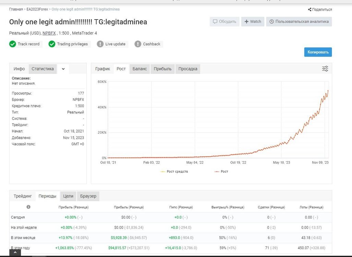The image size is (352, 257).
Task: Show the Просадка chart tab
Action: click(188, 69)
